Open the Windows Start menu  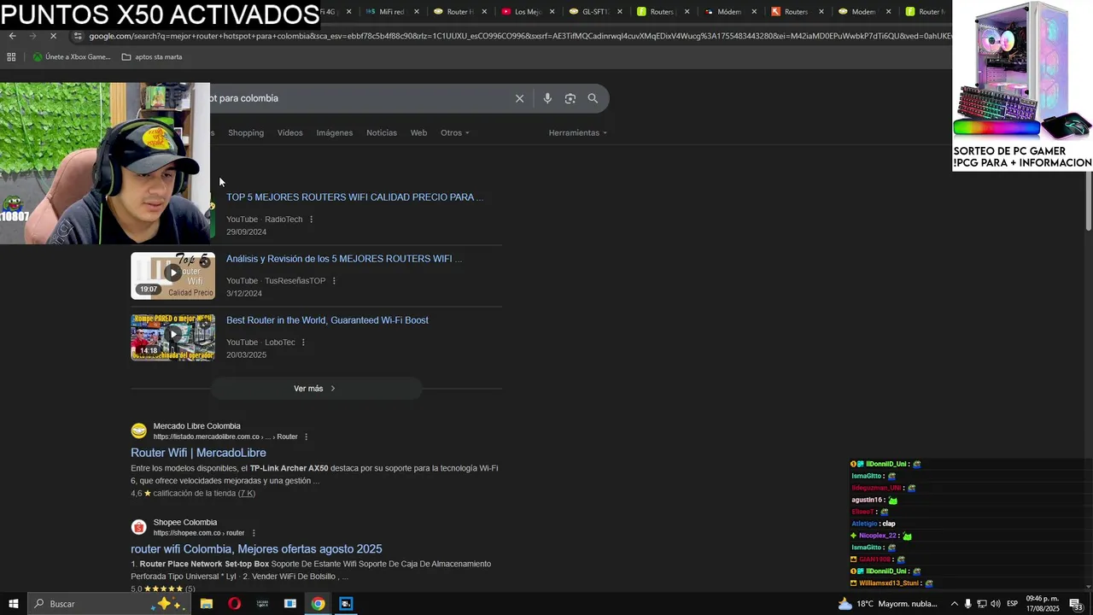[13, 604]
